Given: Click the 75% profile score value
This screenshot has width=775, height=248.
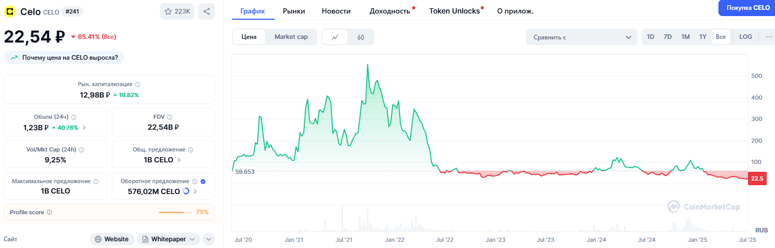Looking at the screenshot, I should click(202, 212).
